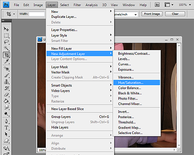
Task: Expand the toolbox with double-arrow icon
Action: tap(3, 21)
